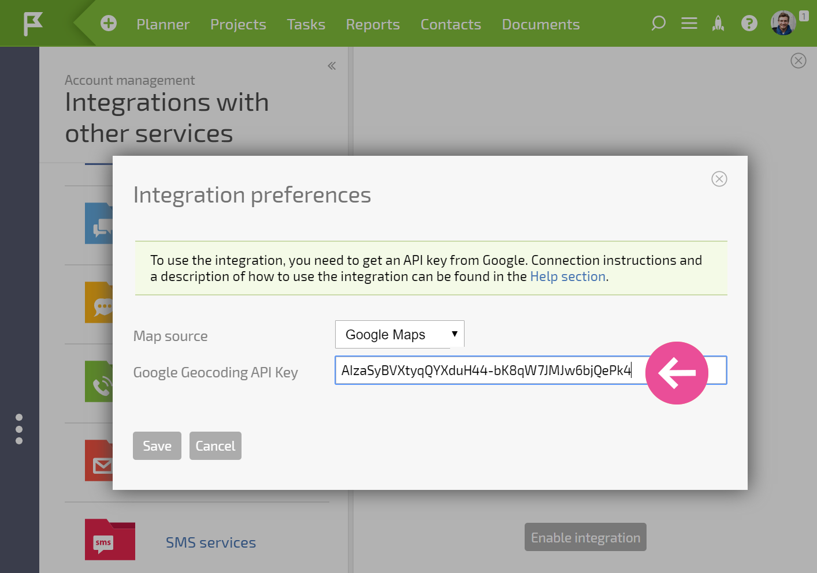Image resolution: width=817 pixels, height=573 pixels.
Task: Open the Map source Google Maps dropdown
Action: coord(399,334)
